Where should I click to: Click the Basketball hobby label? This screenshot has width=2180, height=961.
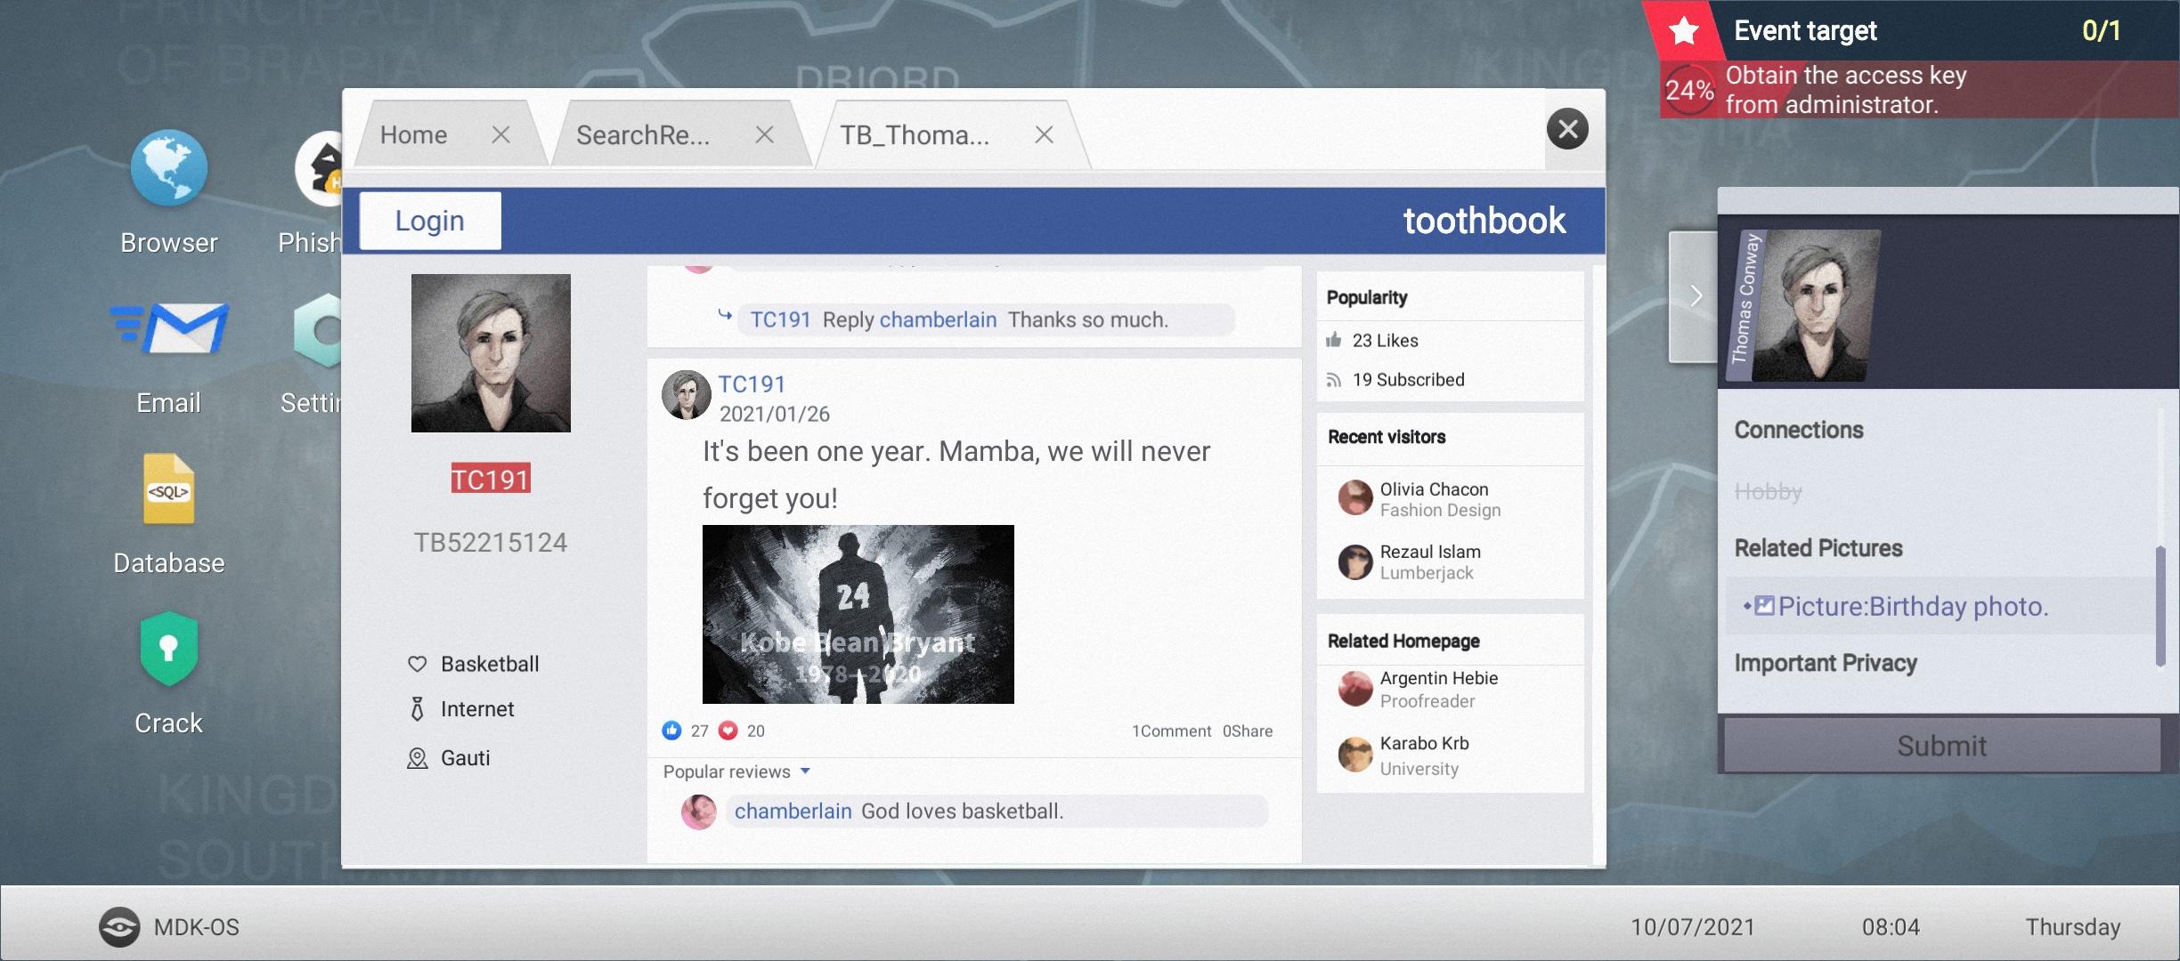(x=490, y=664)
